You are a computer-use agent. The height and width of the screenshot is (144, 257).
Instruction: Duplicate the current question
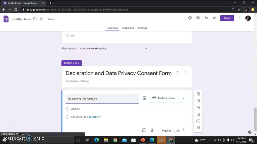coord(144,130)
